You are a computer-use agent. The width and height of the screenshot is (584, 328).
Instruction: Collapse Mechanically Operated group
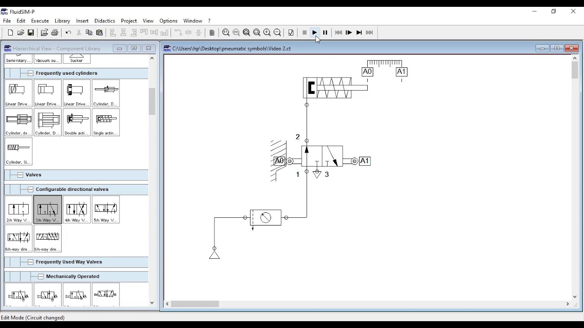coord(41,277)
